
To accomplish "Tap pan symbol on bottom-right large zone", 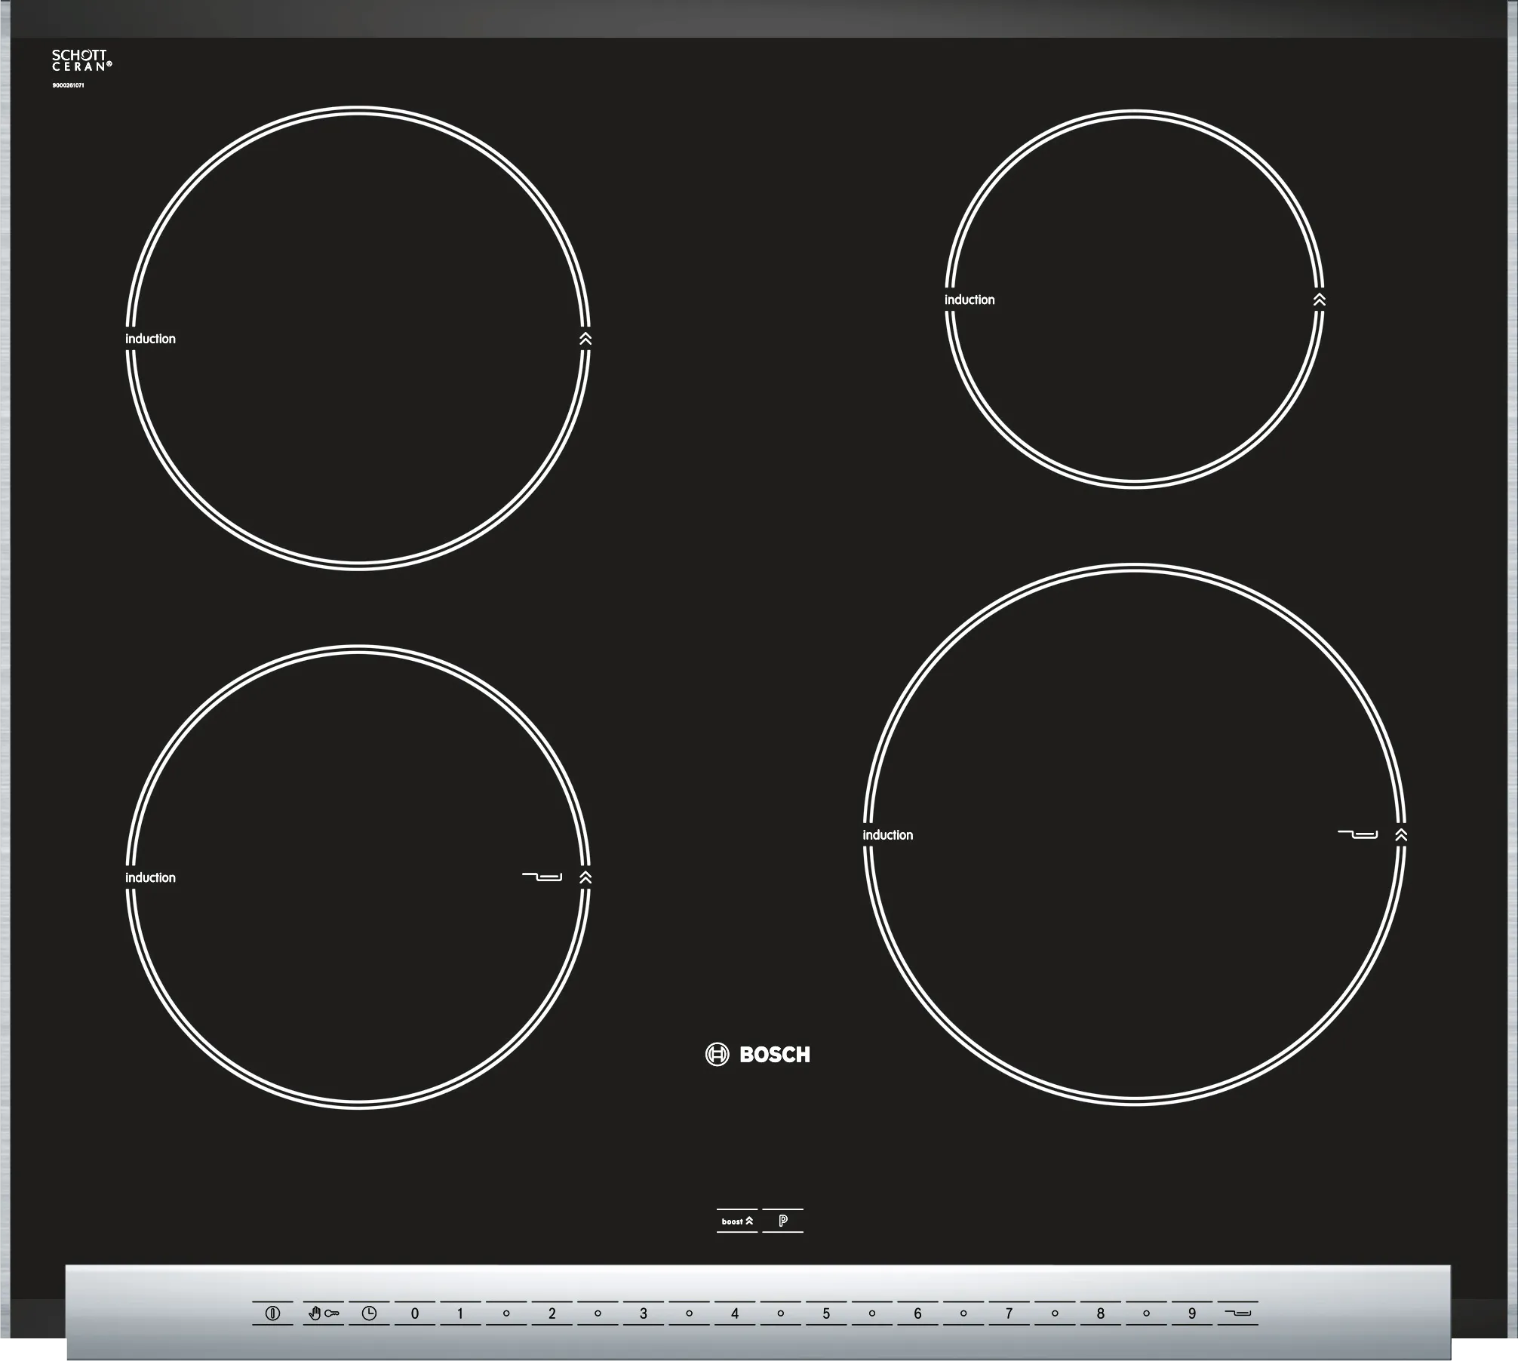I will (x=1358, y=834).
